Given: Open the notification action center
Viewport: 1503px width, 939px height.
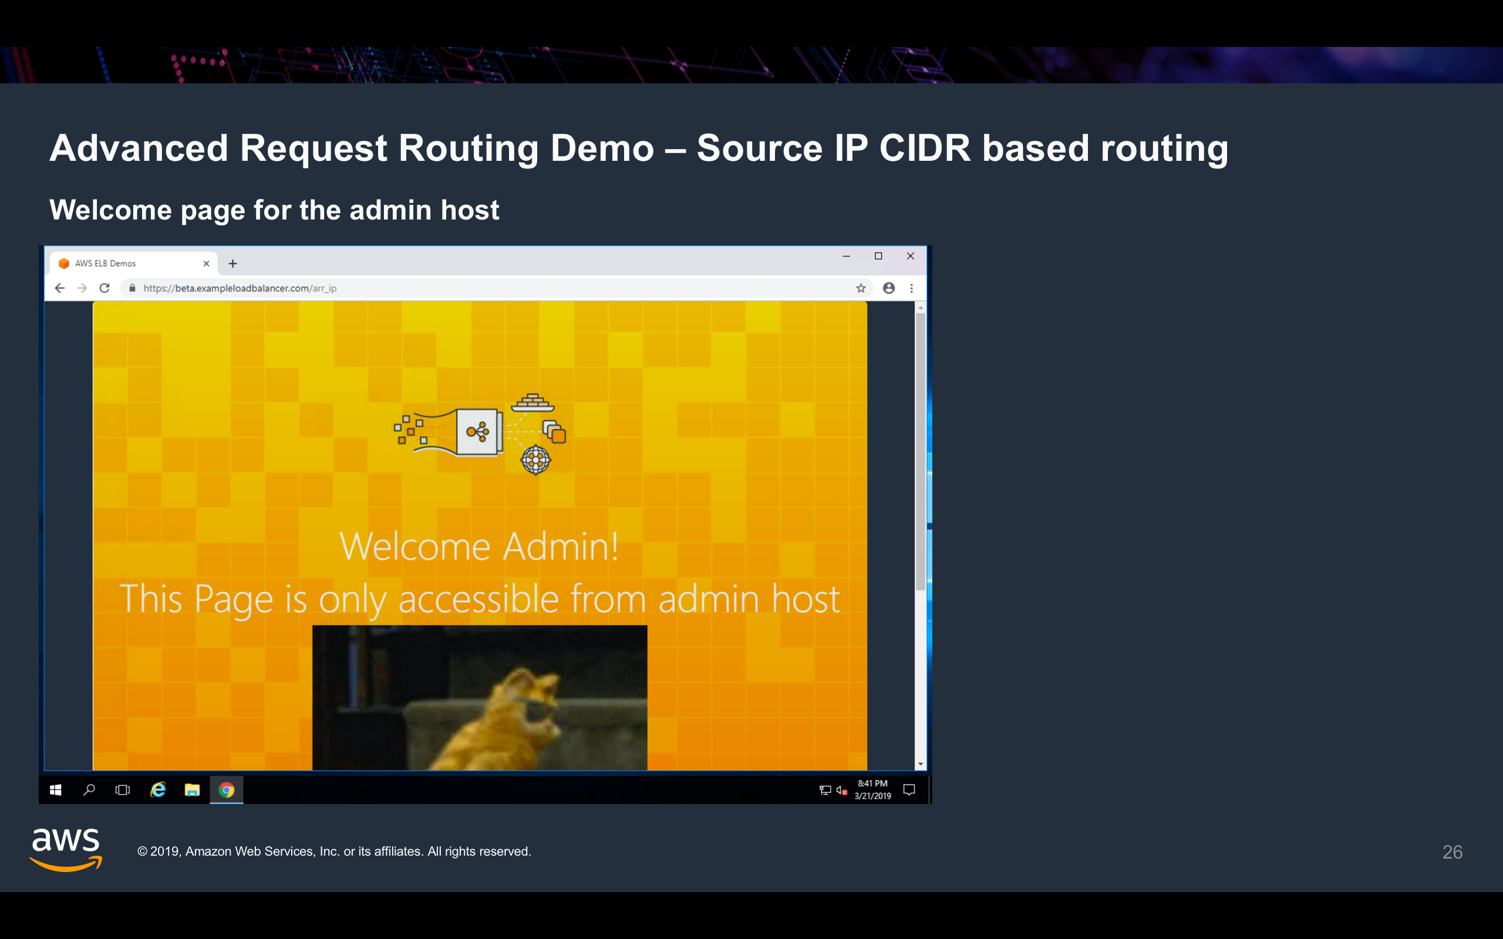Looking at the screenshot, I should coord(909,790).
